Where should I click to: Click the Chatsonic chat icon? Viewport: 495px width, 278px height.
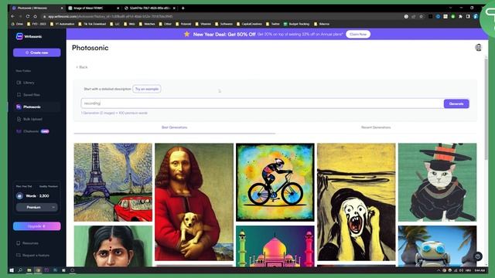click(x=19, y=131)
